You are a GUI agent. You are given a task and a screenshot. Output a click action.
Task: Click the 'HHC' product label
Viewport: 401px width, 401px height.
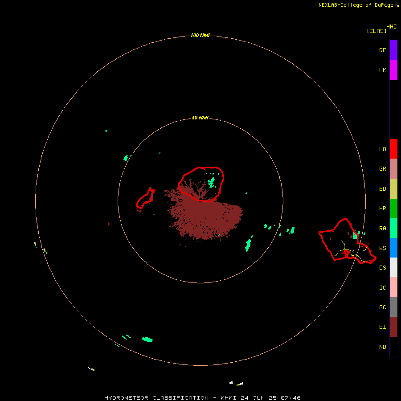(391, 27)
